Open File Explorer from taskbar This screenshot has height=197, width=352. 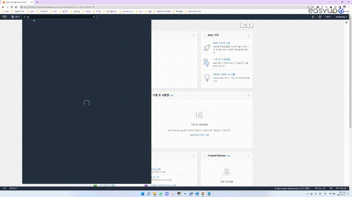(155, 194)
